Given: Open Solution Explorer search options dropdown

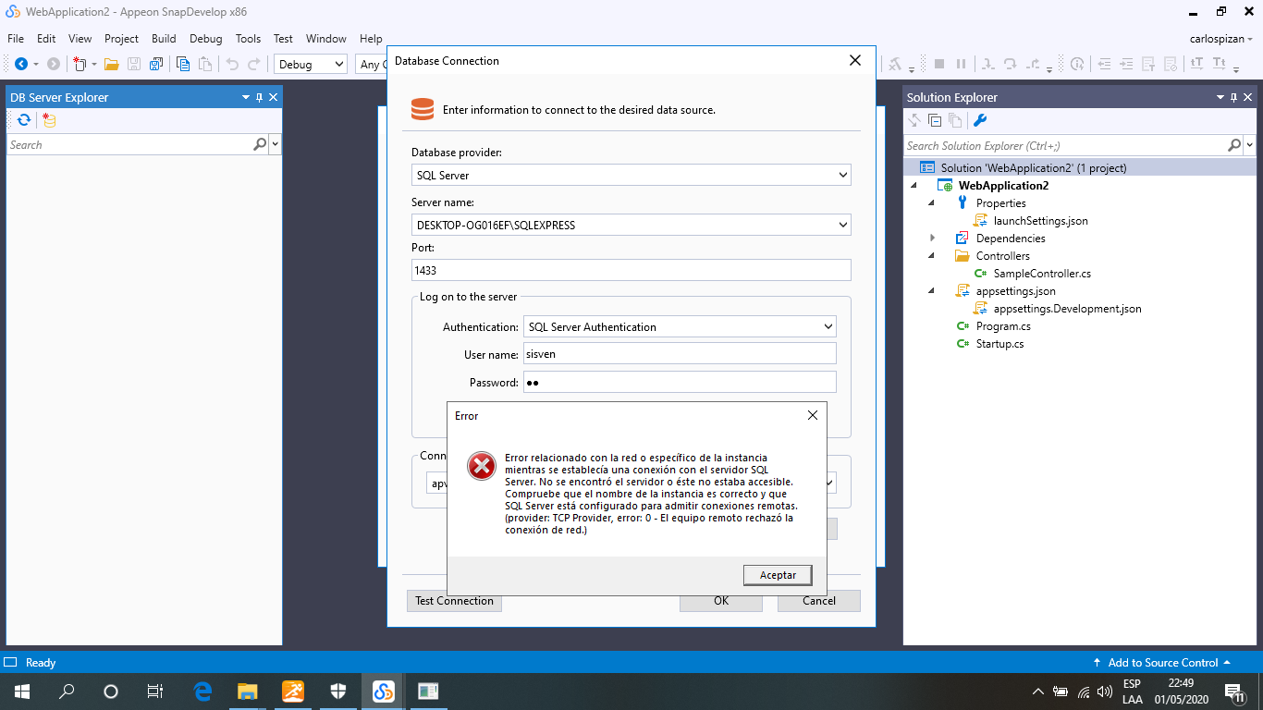Looking at the screenshot, I should click(1250, 145).
